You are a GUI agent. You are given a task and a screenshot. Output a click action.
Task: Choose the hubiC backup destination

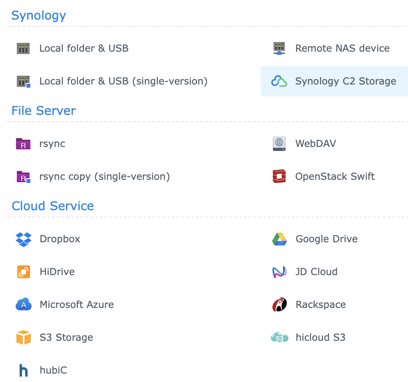point(53,370)
